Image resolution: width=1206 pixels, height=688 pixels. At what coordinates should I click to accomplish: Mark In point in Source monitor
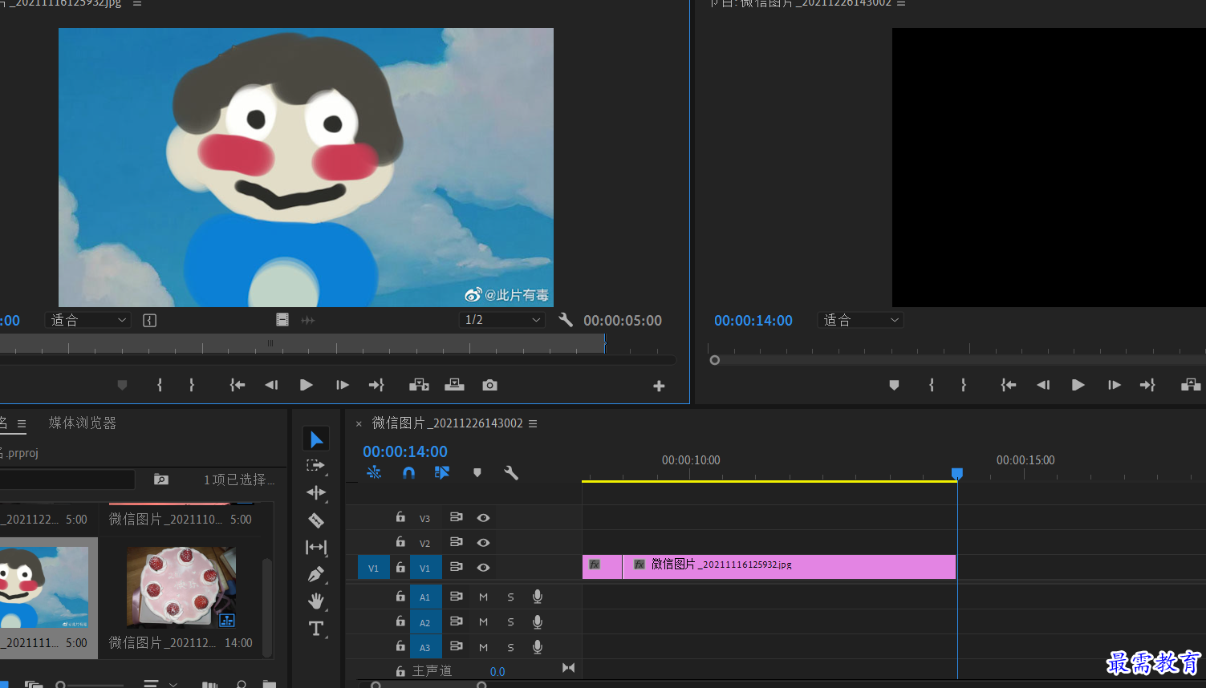point(160,386)
